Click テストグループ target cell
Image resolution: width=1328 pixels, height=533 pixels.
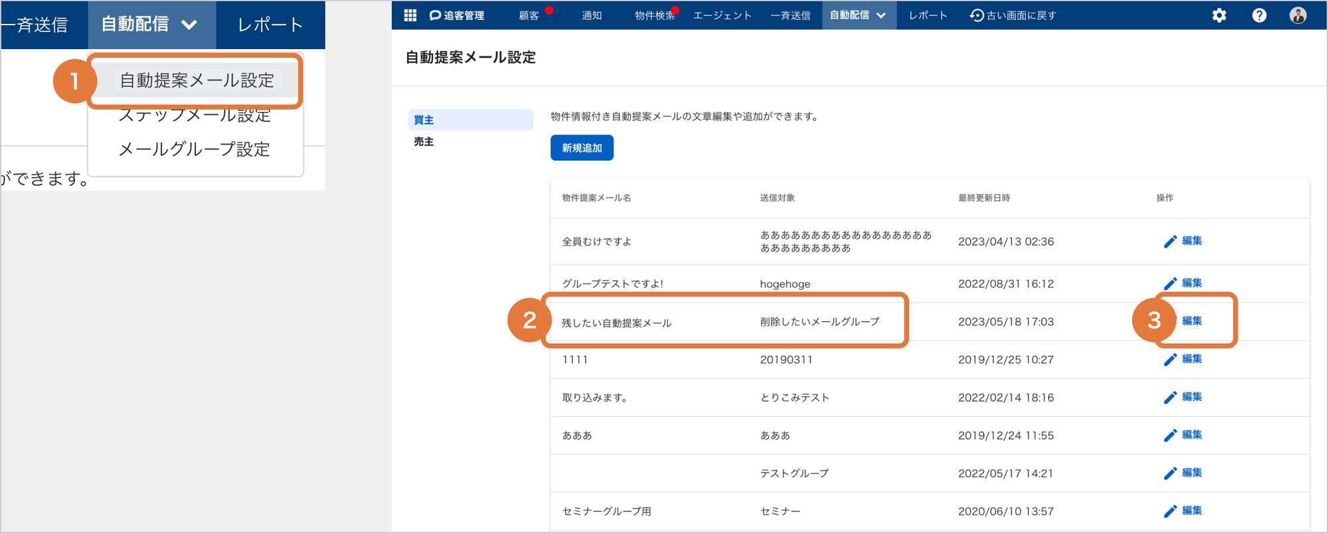coord(794,473)
